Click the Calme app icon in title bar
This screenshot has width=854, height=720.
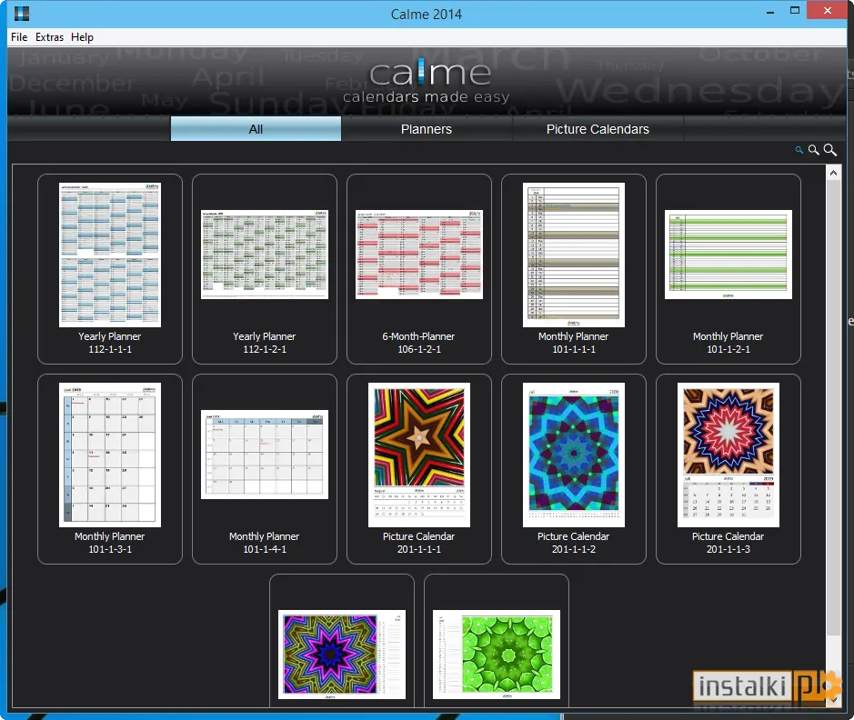(x=22, y=14)
